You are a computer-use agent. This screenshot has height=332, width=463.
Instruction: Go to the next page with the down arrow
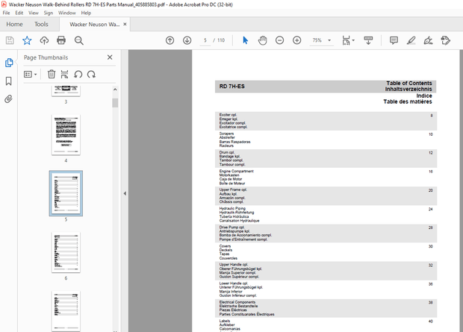coord(187,40)
